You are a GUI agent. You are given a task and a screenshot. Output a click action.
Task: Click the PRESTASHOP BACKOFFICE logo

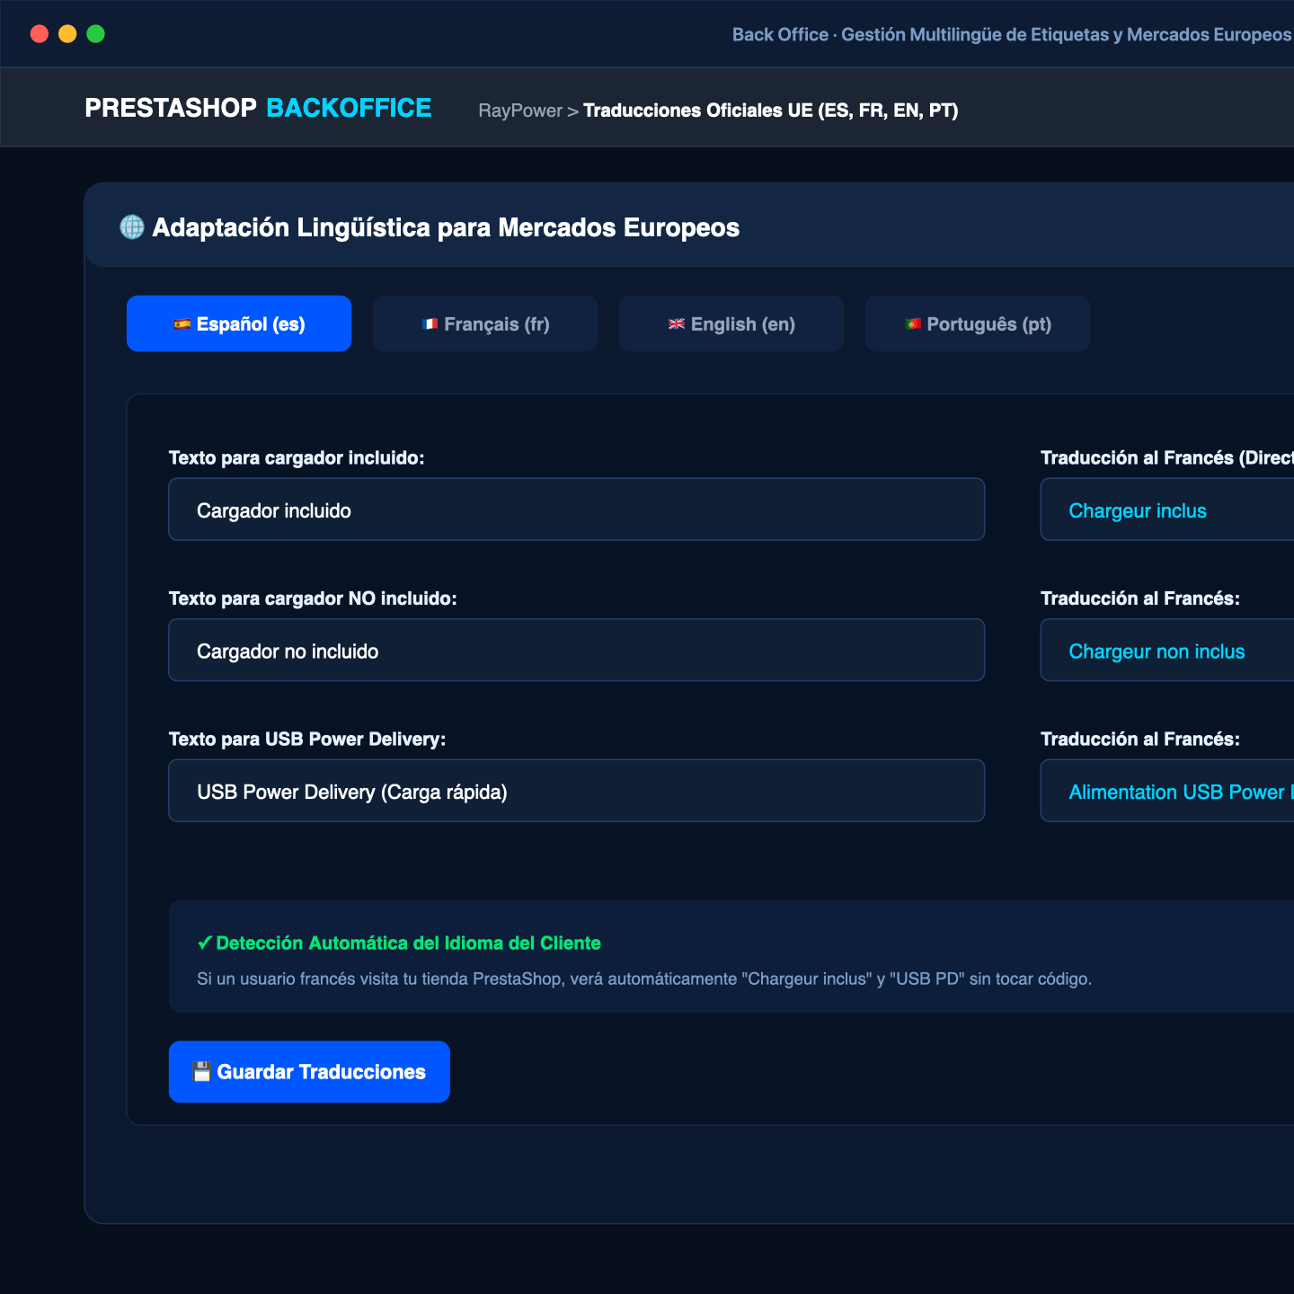tap(258, 108)
